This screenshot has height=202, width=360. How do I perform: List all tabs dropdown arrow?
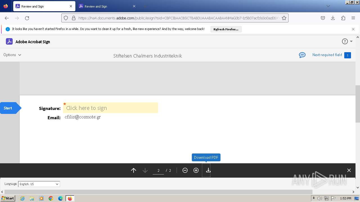pyautogui.click(x=328, y=6)
